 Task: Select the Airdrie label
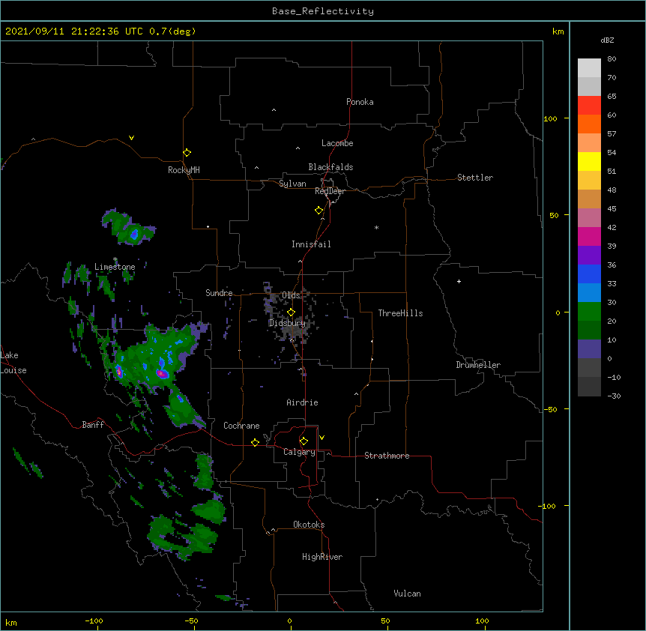(x=302, y=402)
